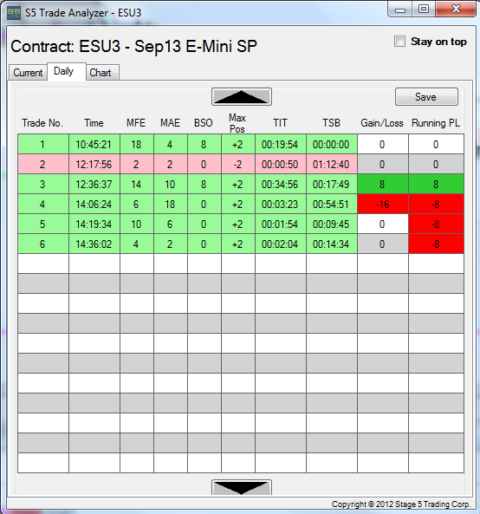
Task: Click TIT value 00:00:50
Action: point(281,164)
